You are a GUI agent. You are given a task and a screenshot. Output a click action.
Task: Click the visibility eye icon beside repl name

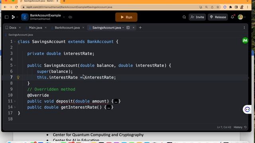click(x=70, y=17)
